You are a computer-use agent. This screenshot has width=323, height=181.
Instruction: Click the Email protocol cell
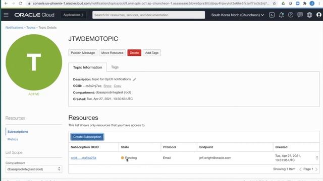(167, 158)
